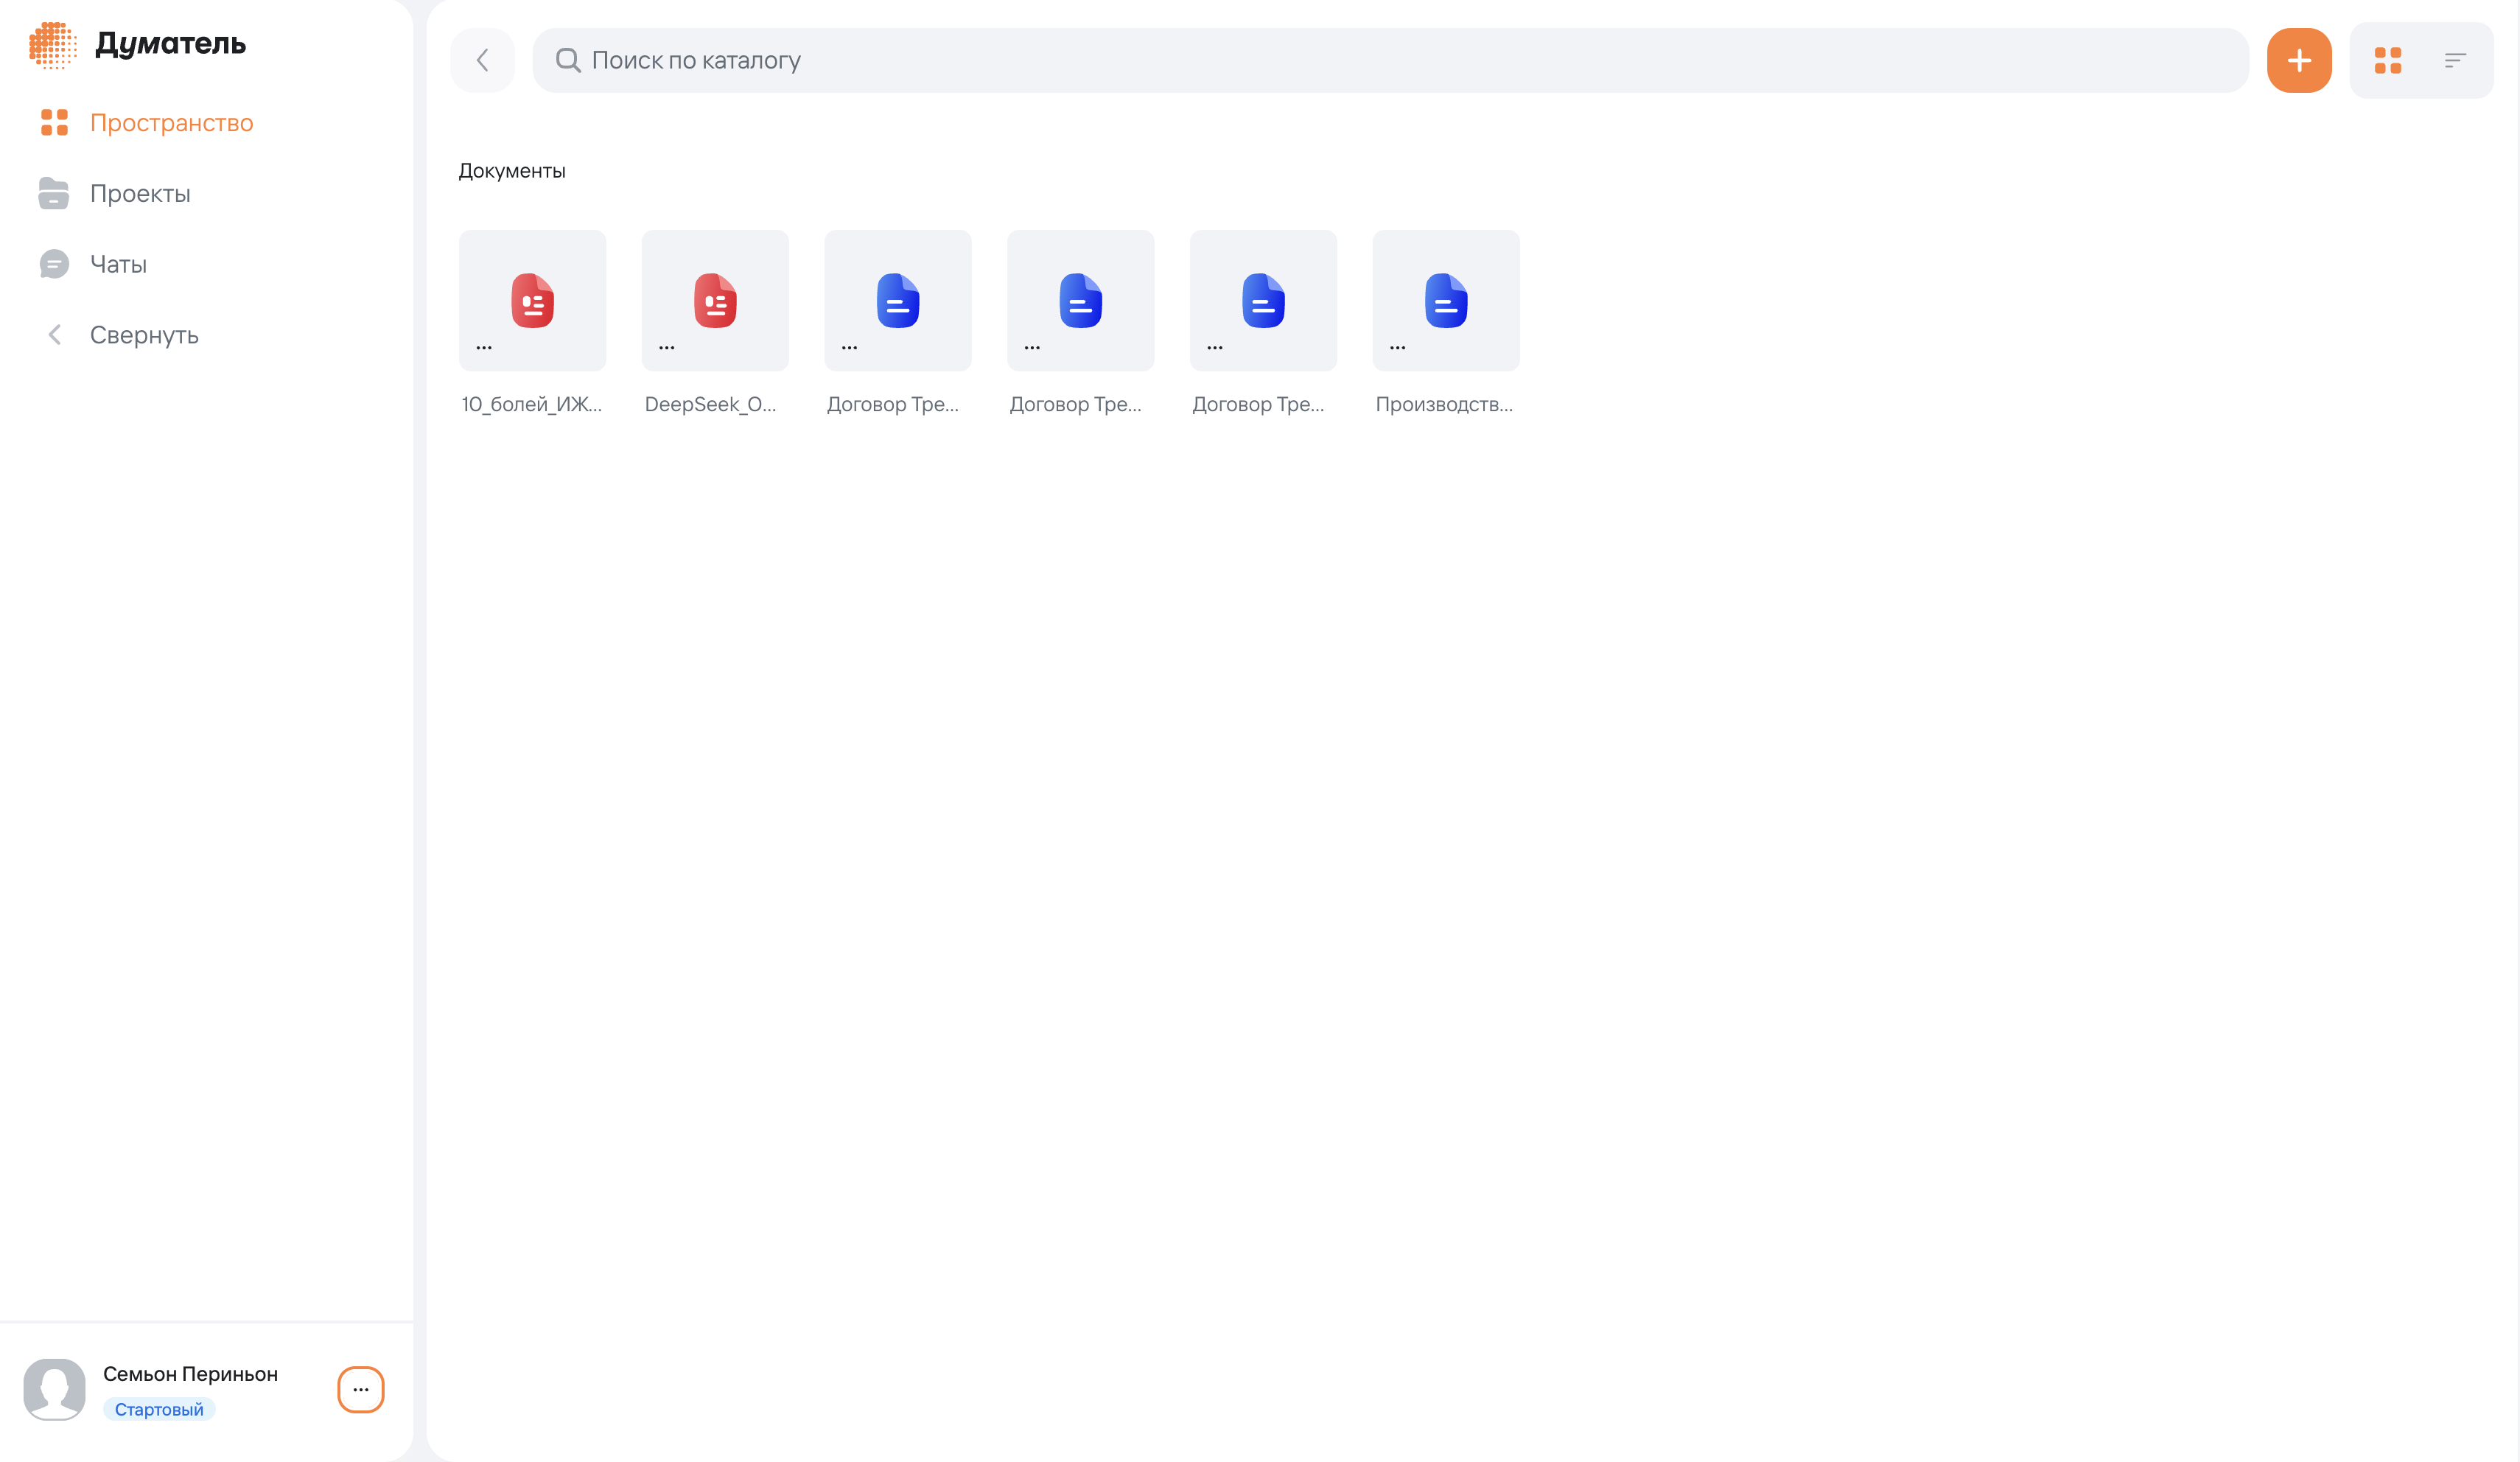Click the back navigation arrow button
Viewport: 2520px width, 1462px height.
482,60
